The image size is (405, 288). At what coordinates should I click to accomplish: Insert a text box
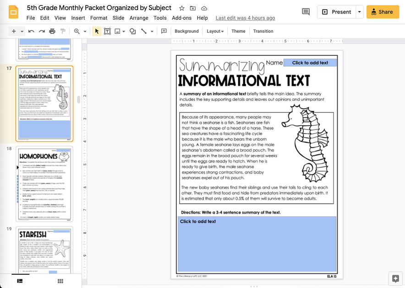(107, 31)
